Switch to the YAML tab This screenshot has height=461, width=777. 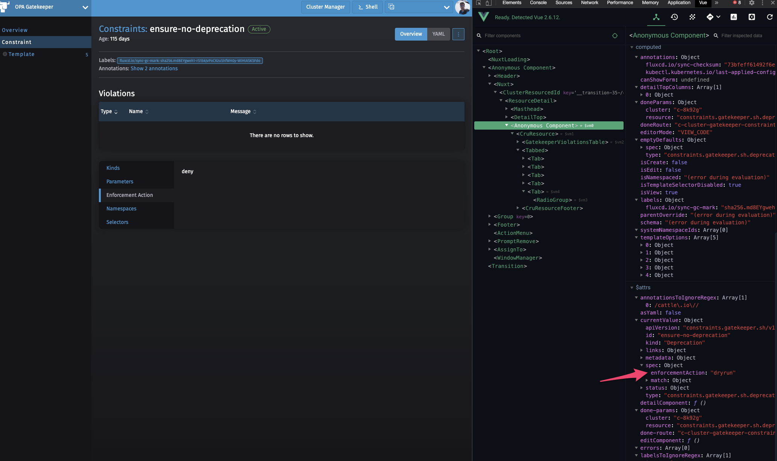439,34
